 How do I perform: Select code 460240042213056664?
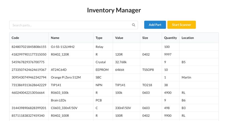[28, 93]
